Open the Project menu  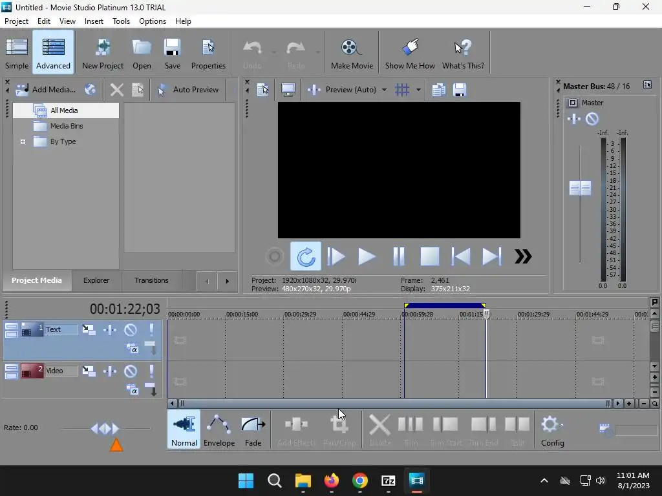pyautogui.click(x=16, y=21)
